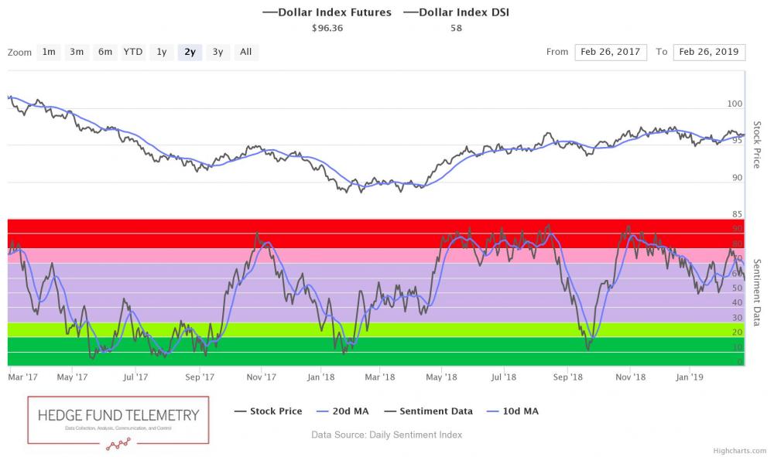Choose the 1y zoom range
774x457 pixels.
[162, 52]
